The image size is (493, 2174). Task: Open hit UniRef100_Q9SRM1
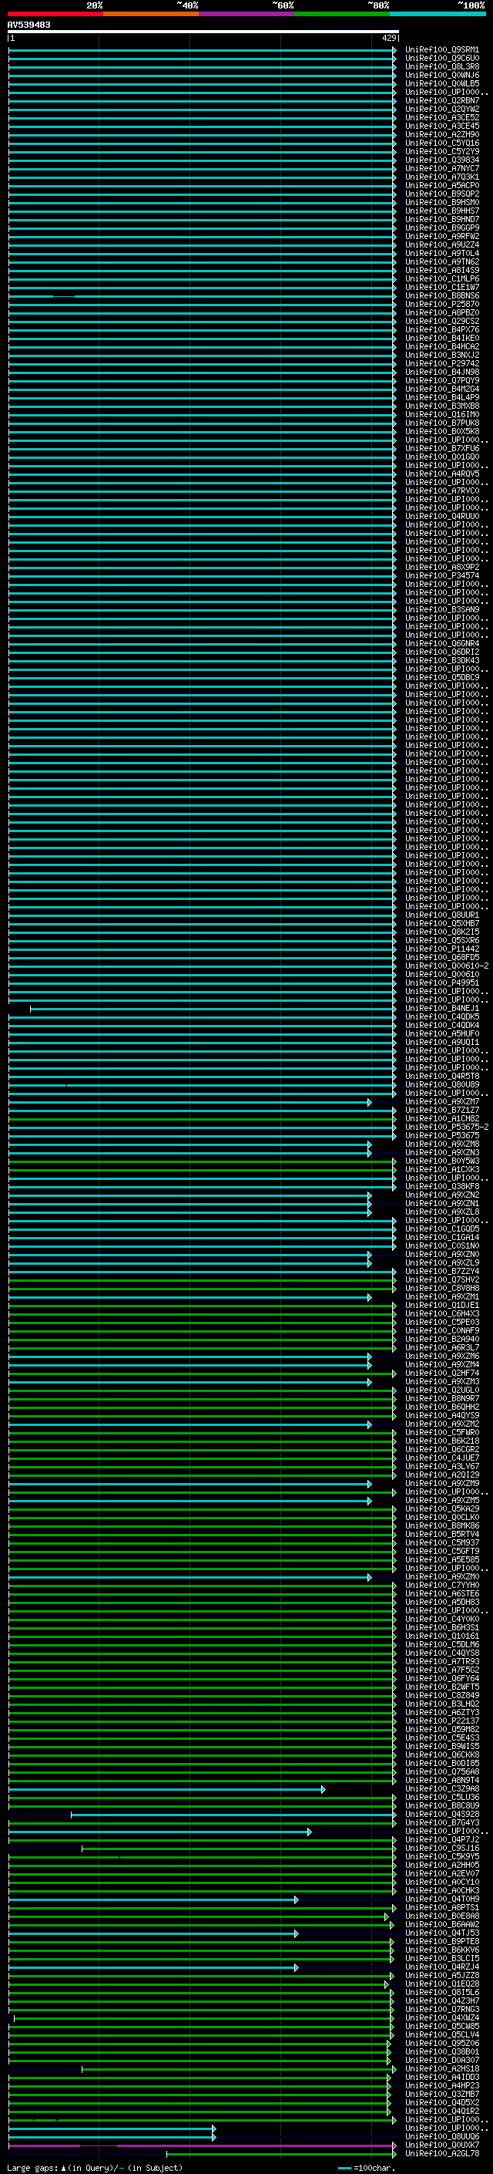(x=441, y=50)
